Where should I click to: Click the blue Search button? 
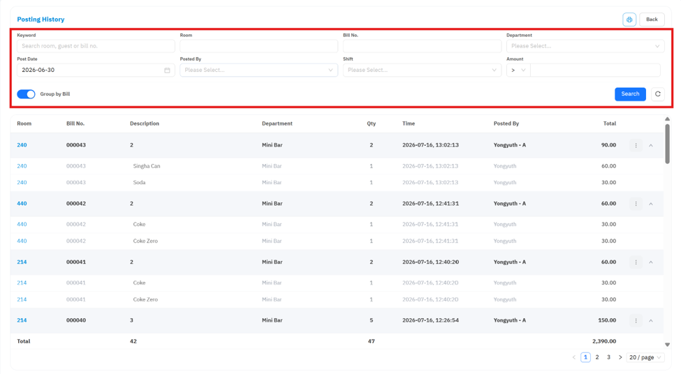[x=630, y=94]
